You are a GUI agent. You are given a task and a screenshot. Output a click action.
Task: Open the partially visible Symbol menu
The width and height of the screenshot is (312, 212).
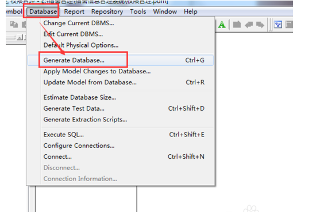click(14, 11)
